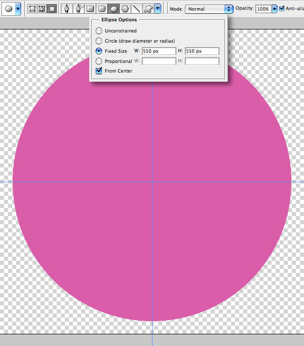Select the Fill Pixels mode icon
304x346 pixels.
click(x=52, y=9)
